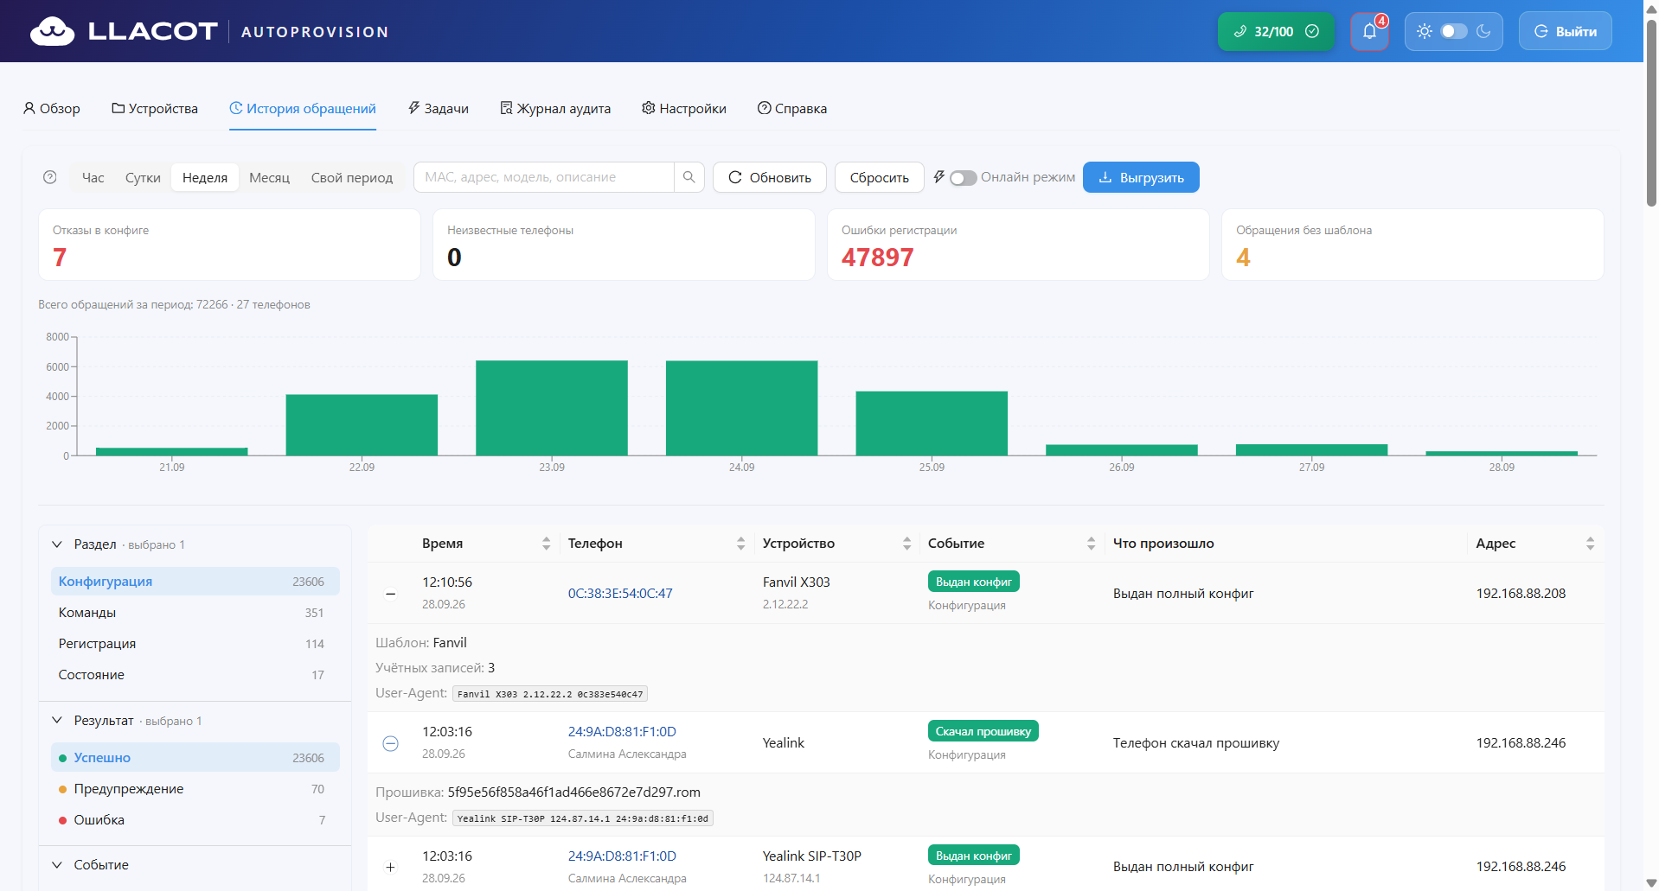Click the Fanvil User-Agent string

click(x=550, y=694)
